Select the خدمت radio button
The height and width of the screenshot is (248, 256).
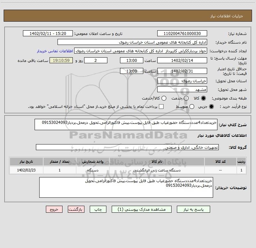186,98
